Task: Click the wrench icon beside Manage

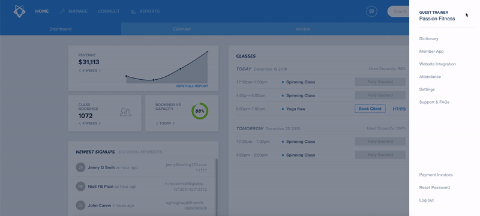Action: pos(62,11)
